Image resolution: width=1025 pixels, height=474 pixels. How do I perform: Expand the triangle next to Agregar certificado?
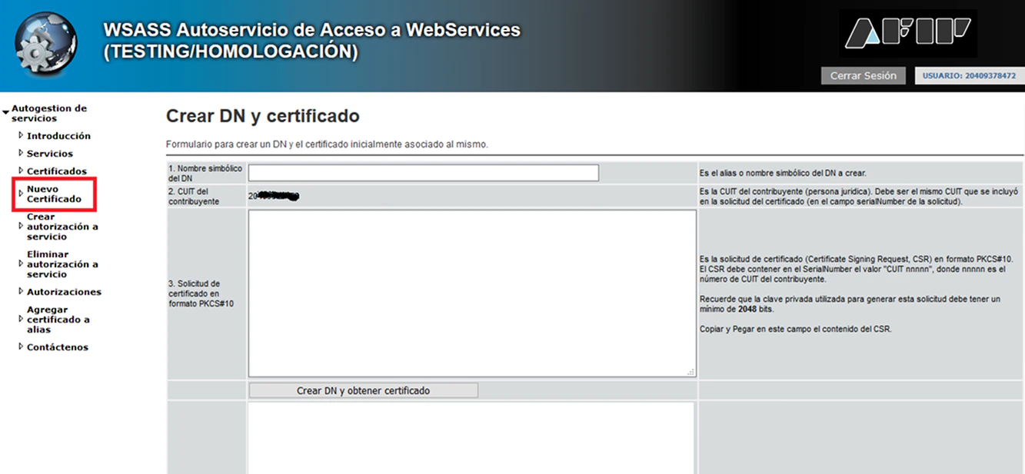coord(21,320)
